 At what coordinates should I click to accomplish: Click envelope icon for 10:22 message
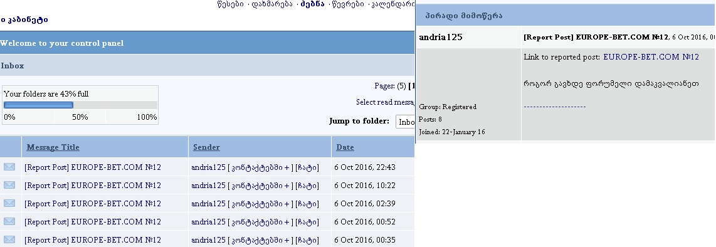pyautogui.click(x=9, y=186)
